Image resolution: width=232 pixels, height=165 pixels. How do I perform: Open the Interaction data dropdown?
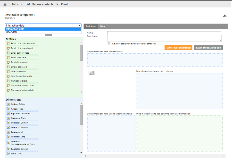[43, 26]
